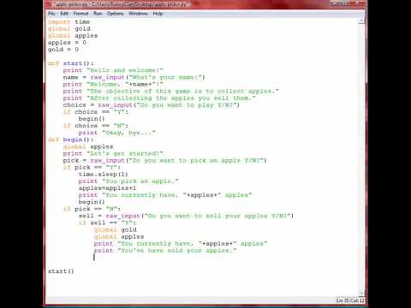The height and width of the screenshot is (308, 411).
Task: Click the print "You pick an apple." line
Action: click(x=128, y=181)
